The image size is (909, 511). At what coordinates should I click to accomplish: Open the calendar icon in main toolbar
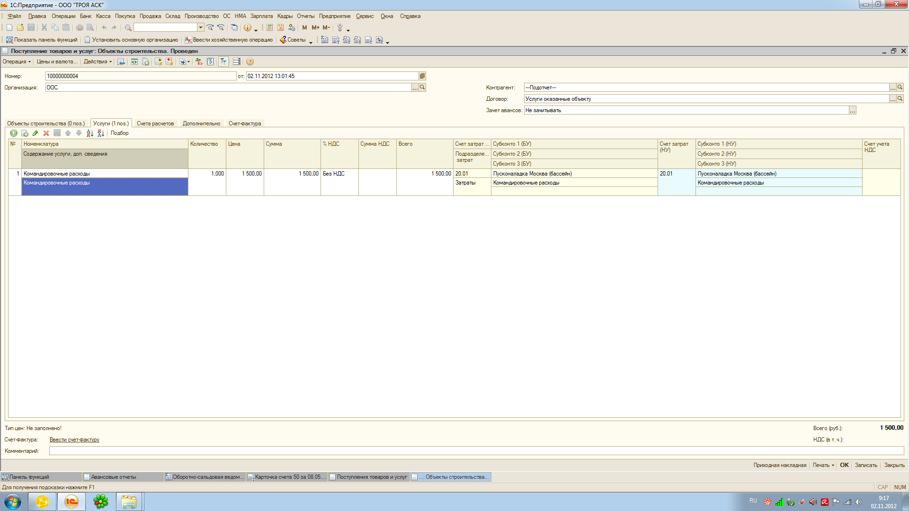[281, 28]
